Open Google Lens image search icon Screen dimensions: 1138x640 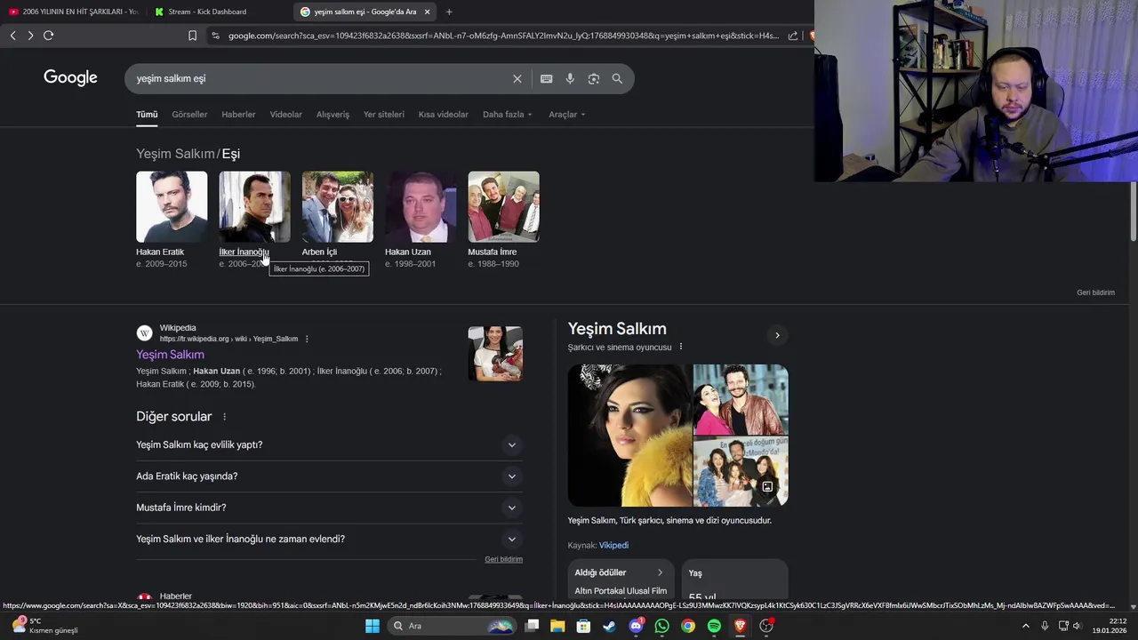[x=594, y=79]
